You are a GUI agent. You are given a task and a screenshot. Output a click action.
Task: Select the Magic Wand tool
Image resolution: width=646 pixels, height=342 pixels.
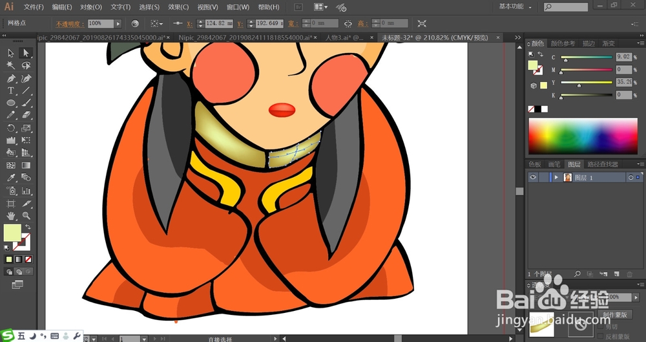click(11, 65)
